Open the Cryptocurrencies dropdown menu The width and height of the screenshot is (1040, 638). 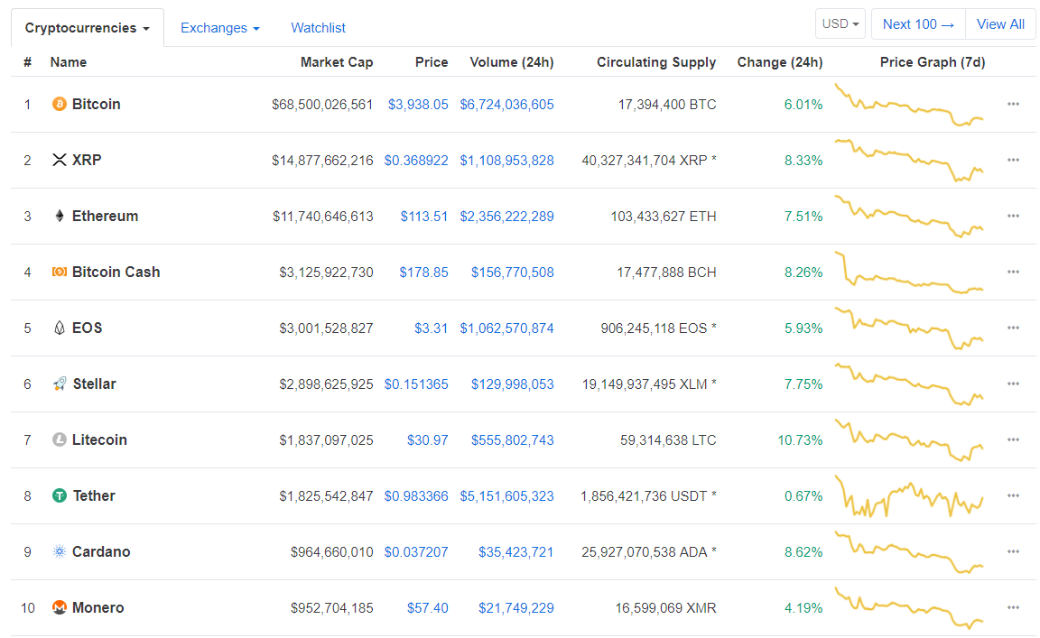click(x=87, y=27)
